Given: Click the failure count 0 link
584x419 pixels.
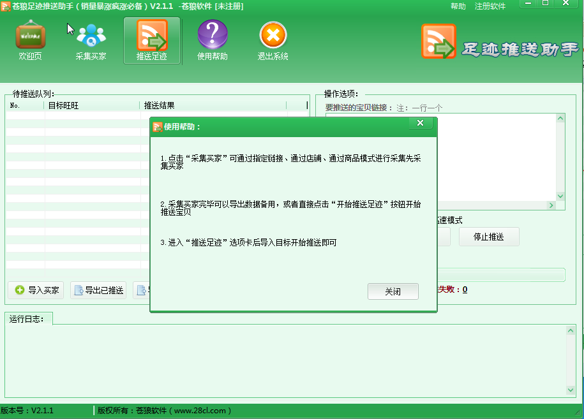Looking at the screenshot, I should click(465, 290).
